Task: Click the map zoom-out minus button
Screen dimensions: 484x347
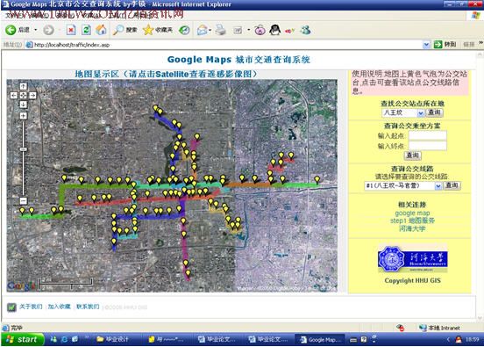Action: (x=23, y=201)
